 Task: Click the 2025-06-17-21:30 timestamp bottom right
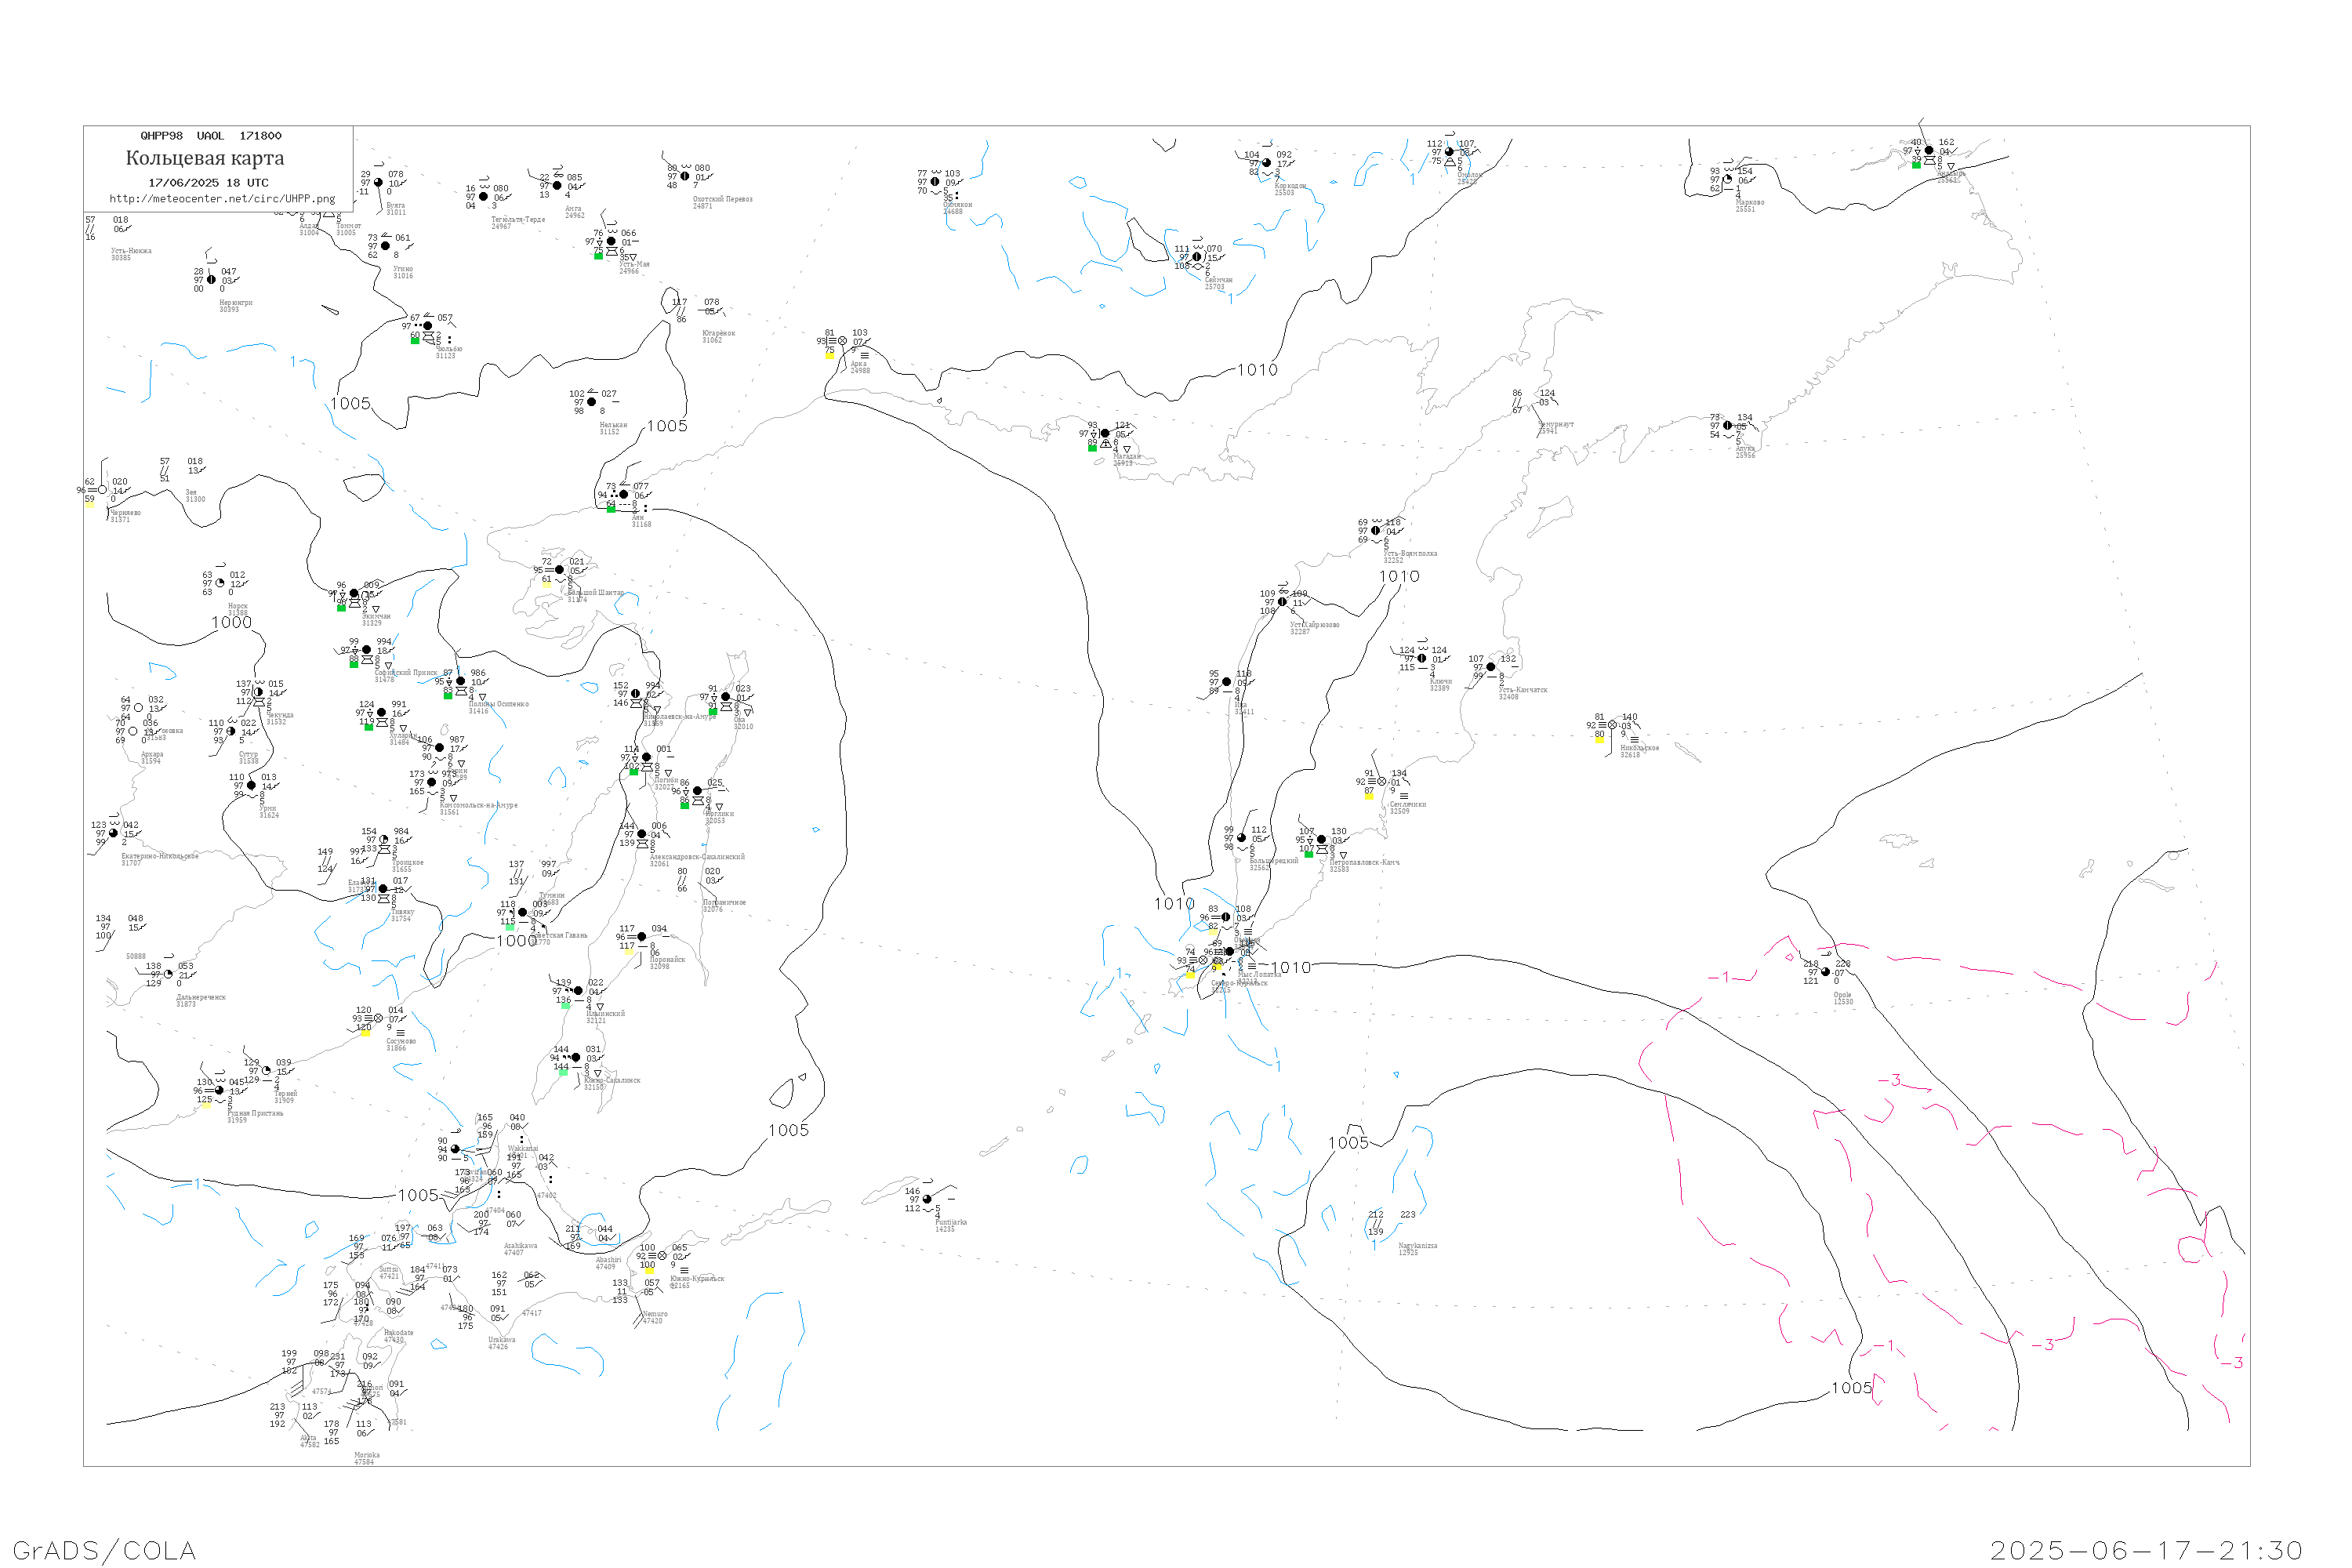coord(2146,1550)
